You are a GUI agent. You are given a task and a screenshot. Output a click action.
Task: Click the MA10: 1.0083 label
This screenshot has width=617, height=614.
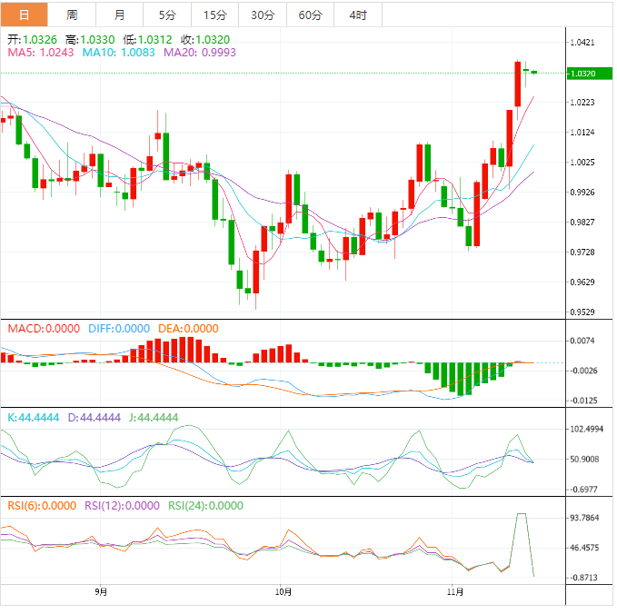118,53
